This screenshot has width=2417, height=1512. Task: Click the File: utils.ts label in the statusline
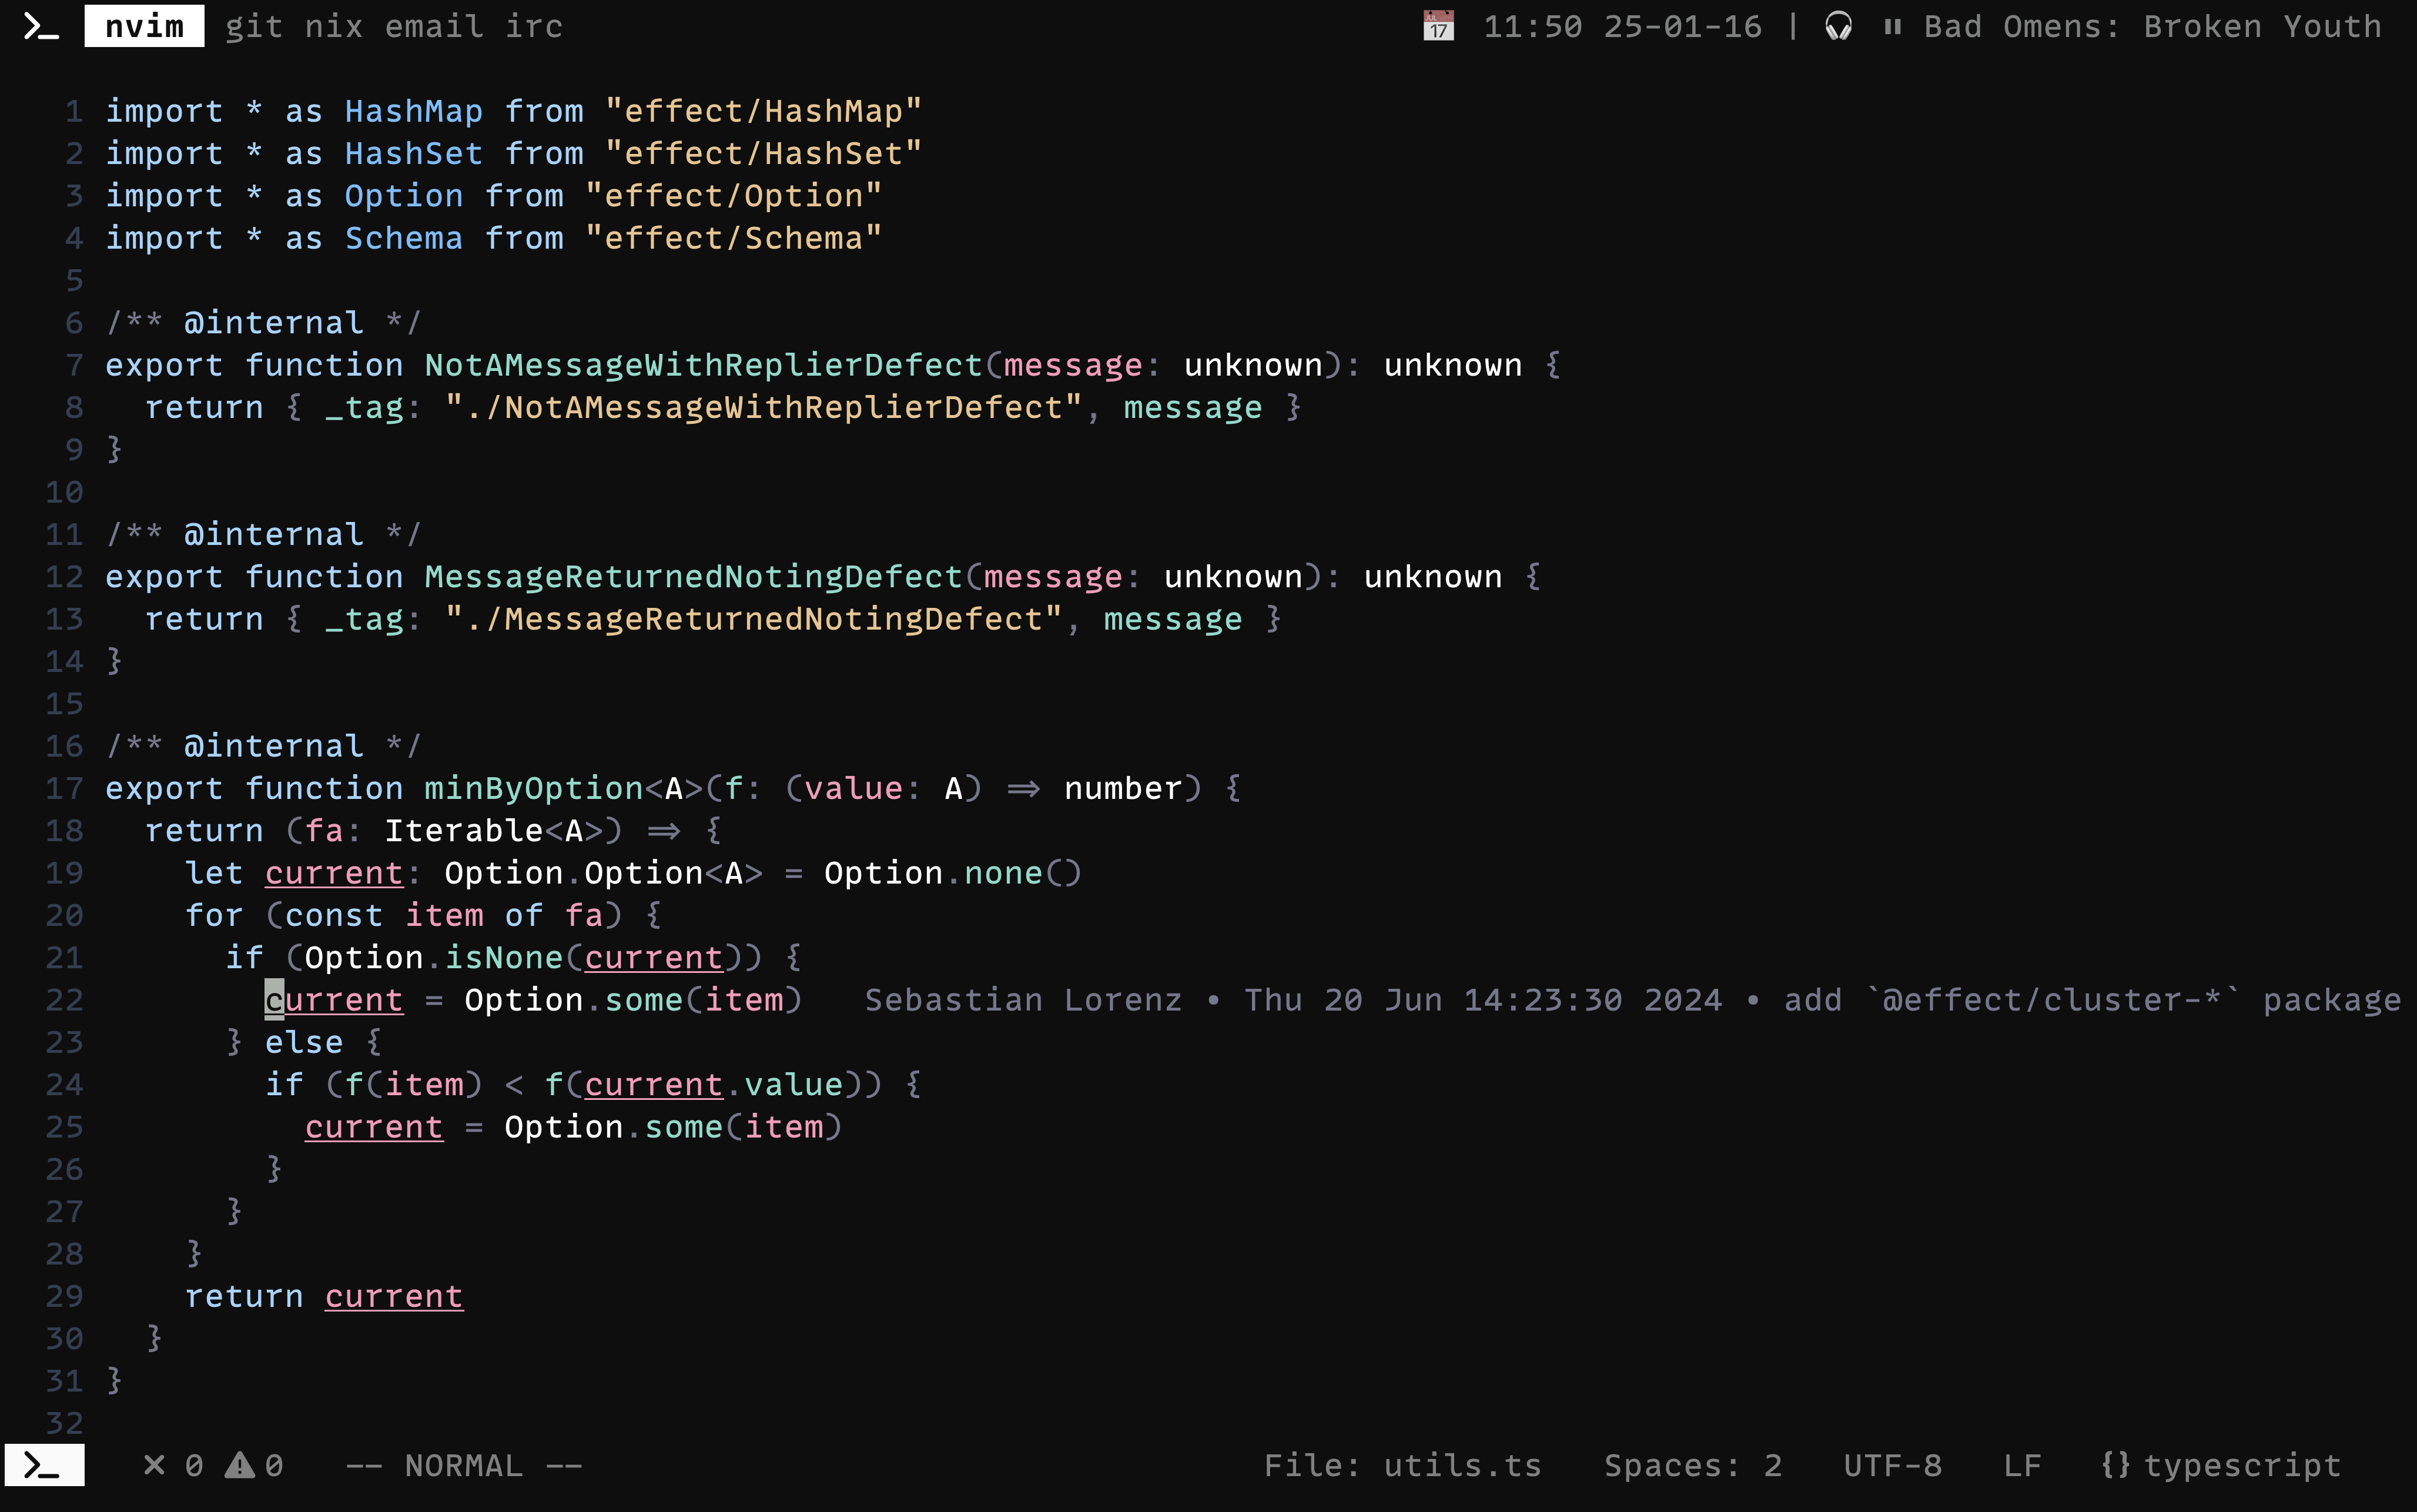point(1401,1466)
